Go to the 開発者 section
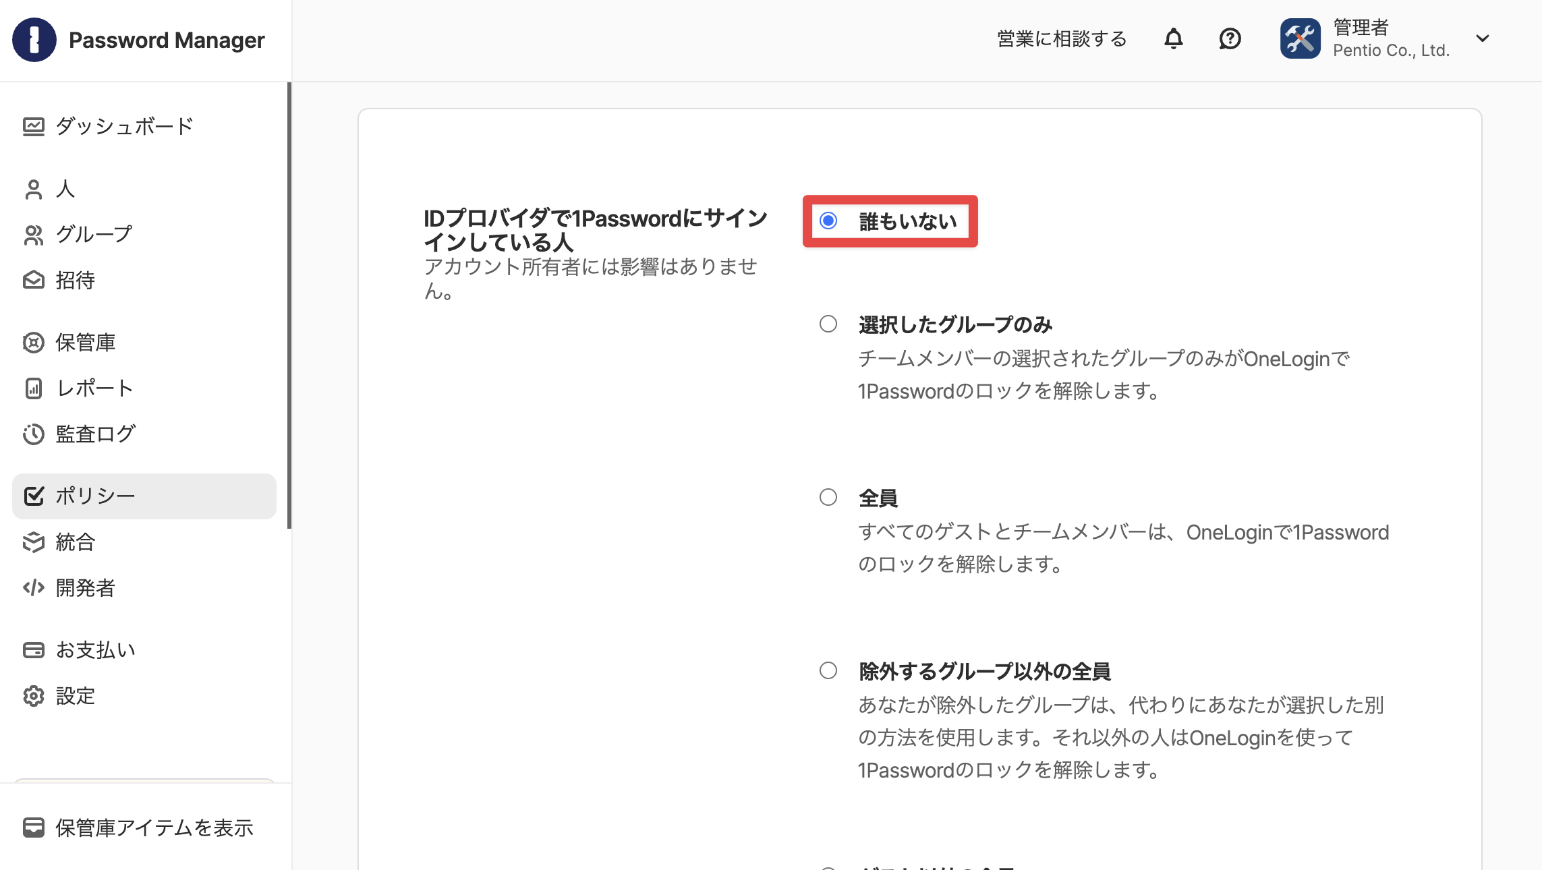Screen dimensions: 1542x870 pos(144,588)
